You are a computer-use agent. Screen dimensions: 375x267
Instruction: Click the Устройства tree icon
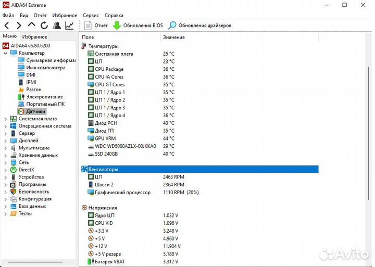(x=14, y=177)
